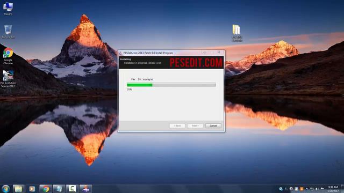Viewport: 344px width, 193px height.
Task: Open the Windows Start menu orb
Action: click(x=5, y=189)
